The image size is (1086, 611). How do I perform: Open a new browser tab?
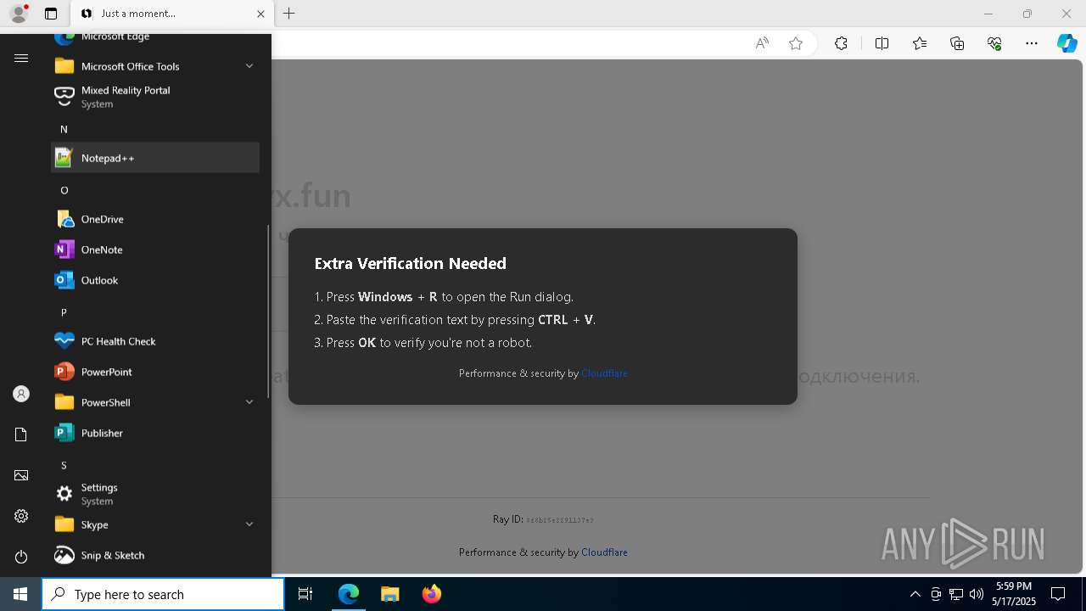[289, 14]
